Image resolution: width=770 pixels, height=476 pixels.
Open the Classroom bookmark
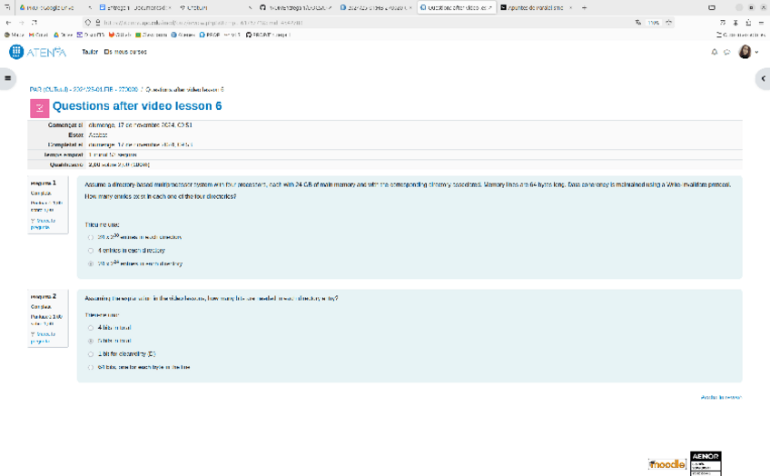(x=152, y=35)
